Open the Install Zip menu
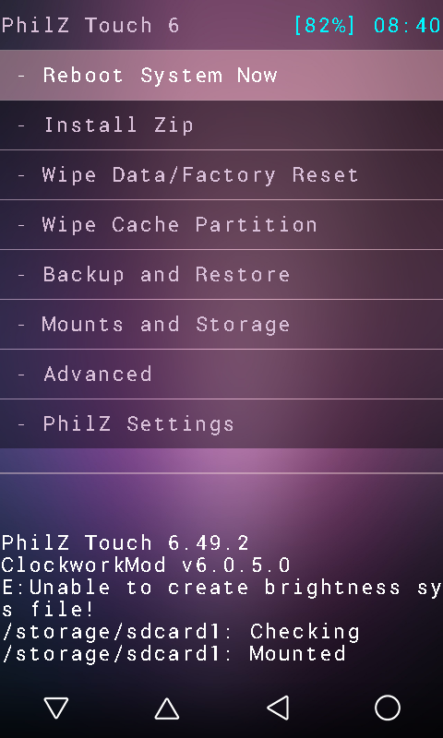Screen dimensions: 443x738 (x=221, y=125)
